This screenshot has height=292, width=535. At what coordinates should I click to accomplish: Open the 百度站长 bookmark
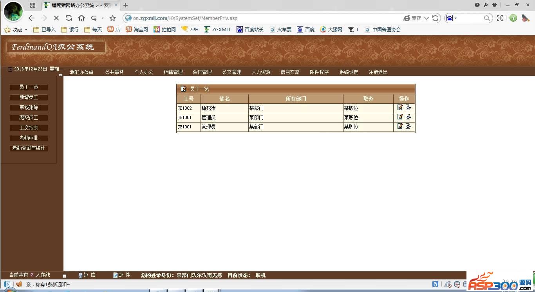pyautogui.click(x=250, y=29)
